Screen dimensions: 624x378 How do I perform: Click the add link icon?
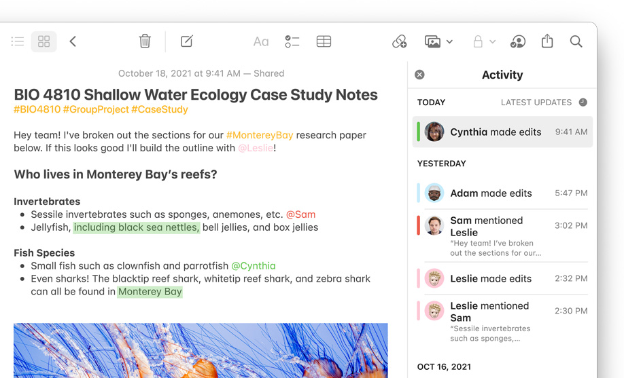tap(400, 42)
